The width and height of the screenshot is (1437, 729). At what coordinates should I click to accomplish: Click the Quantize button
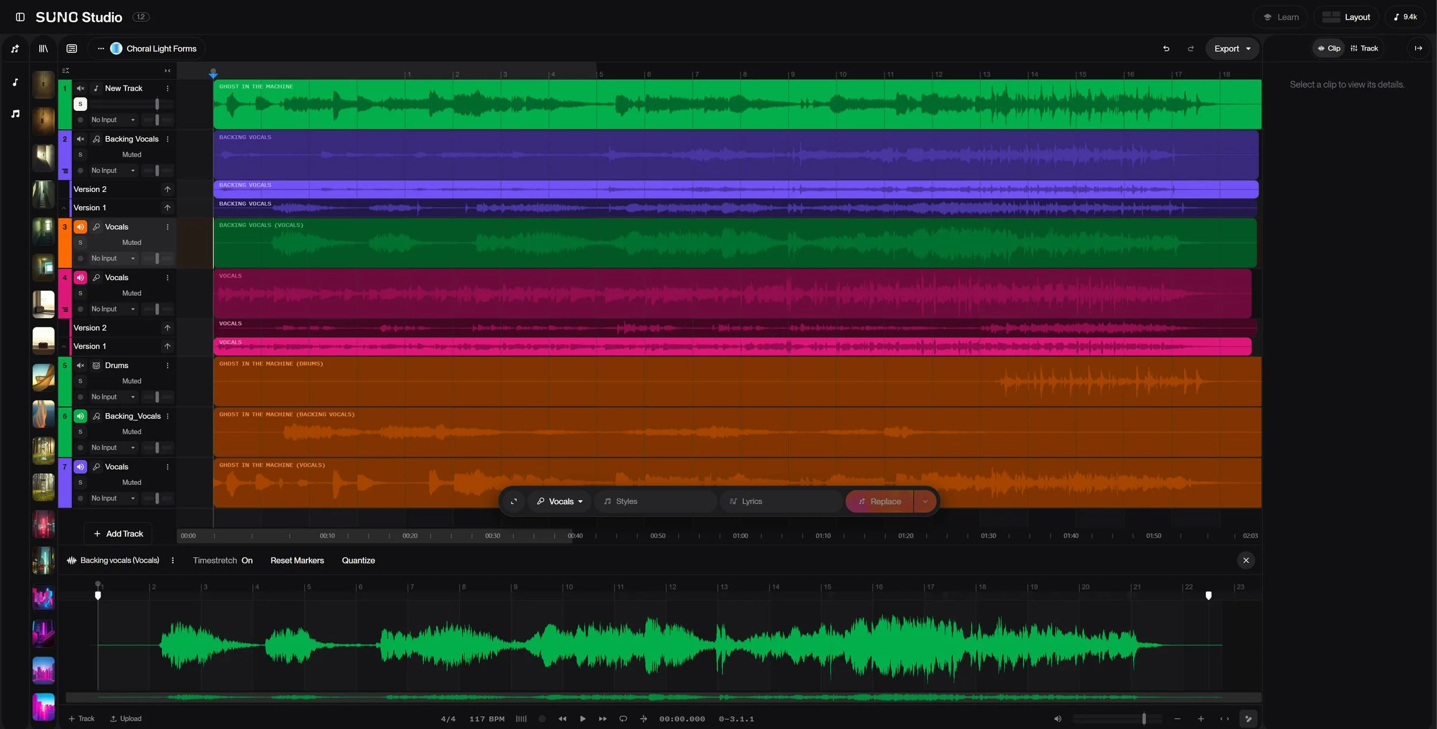[358, 560]
